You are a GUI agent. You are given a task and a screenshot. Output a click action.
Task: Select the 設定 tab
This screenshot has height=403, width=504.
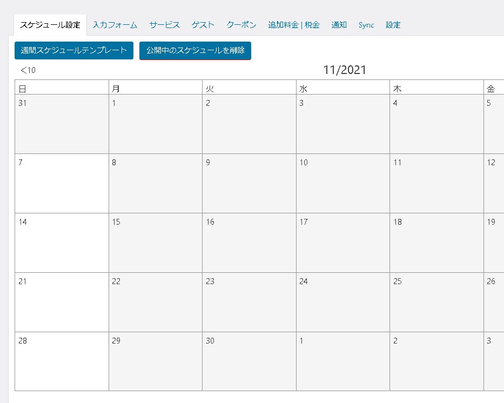click(x=393, y=25)
